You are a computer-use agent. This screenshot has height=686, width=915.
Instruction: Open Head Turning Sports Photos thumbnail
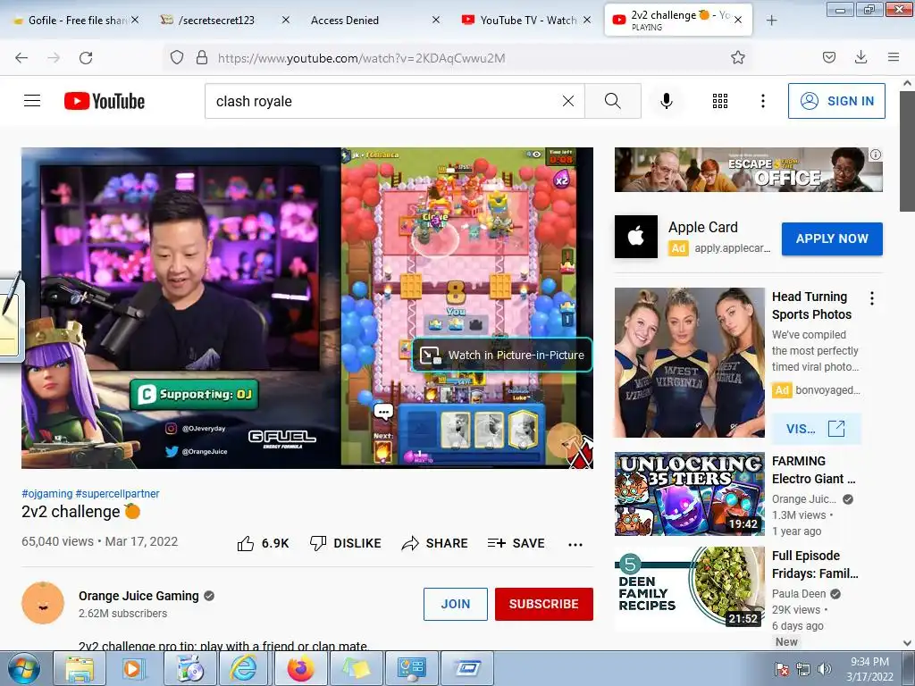pyautogui.click(x=689, y=363)
